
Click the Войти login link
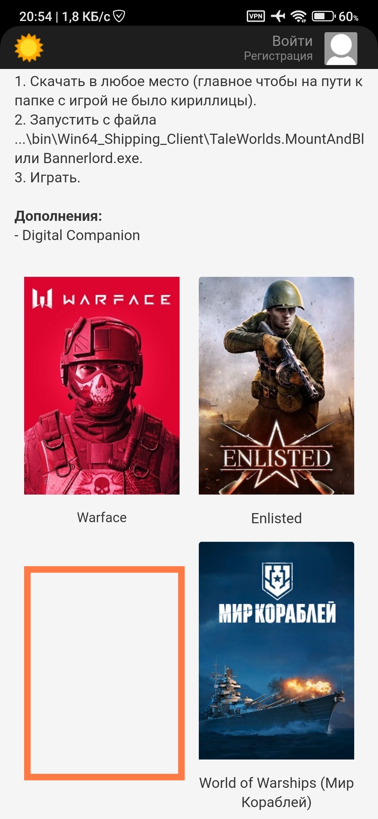coord(292,41)
